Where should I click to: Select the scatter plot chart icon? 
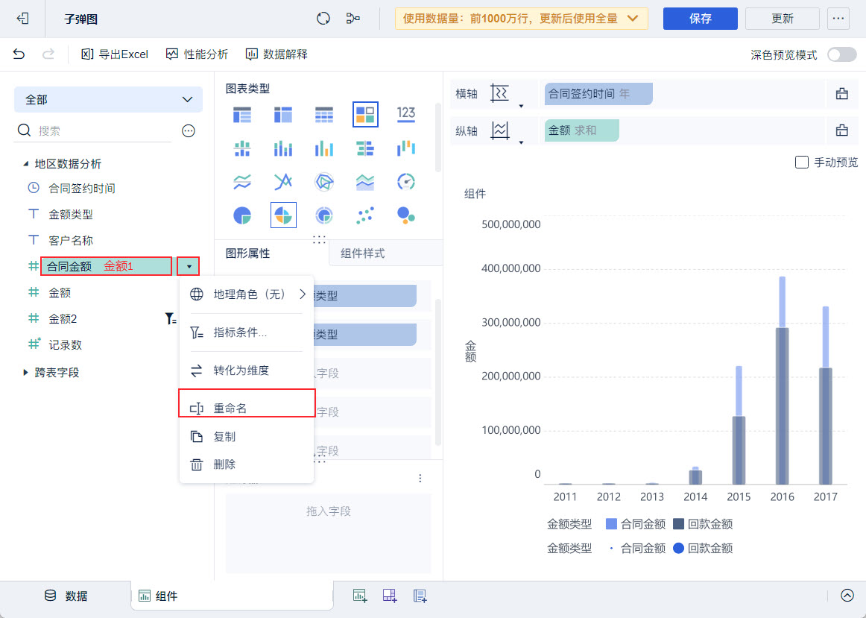(365, 215)
